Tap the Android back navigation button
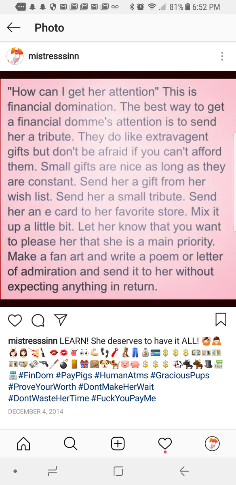This screenshot has height=485, width=236. click(x=184, y=471)
